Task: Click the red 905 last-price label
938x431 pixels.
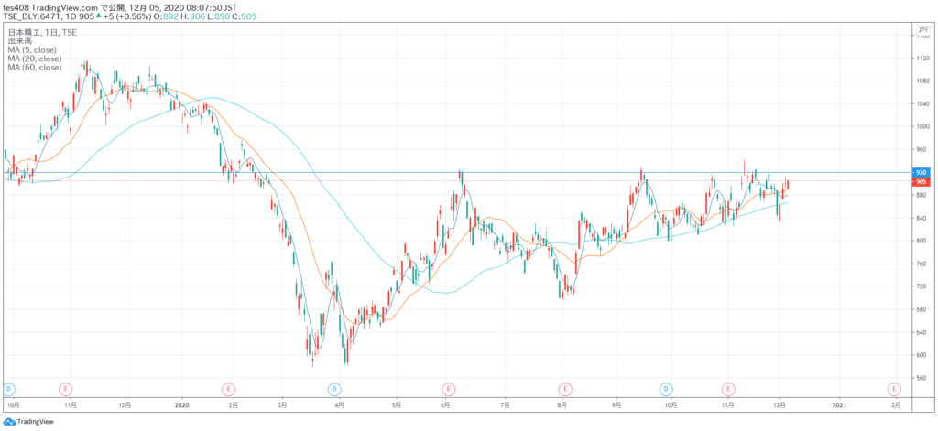Action: coord(922,181)
